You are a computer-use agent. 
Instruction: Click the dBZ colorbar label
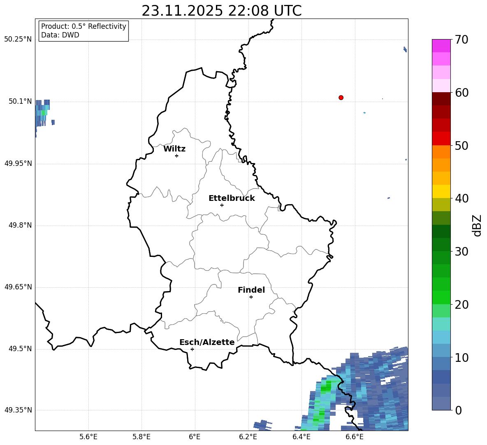[477, 225]
